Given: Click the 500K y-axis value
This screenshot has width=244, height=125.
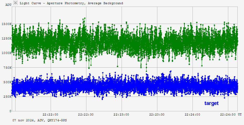Looking at the screenshot, I should click(7, 82).
